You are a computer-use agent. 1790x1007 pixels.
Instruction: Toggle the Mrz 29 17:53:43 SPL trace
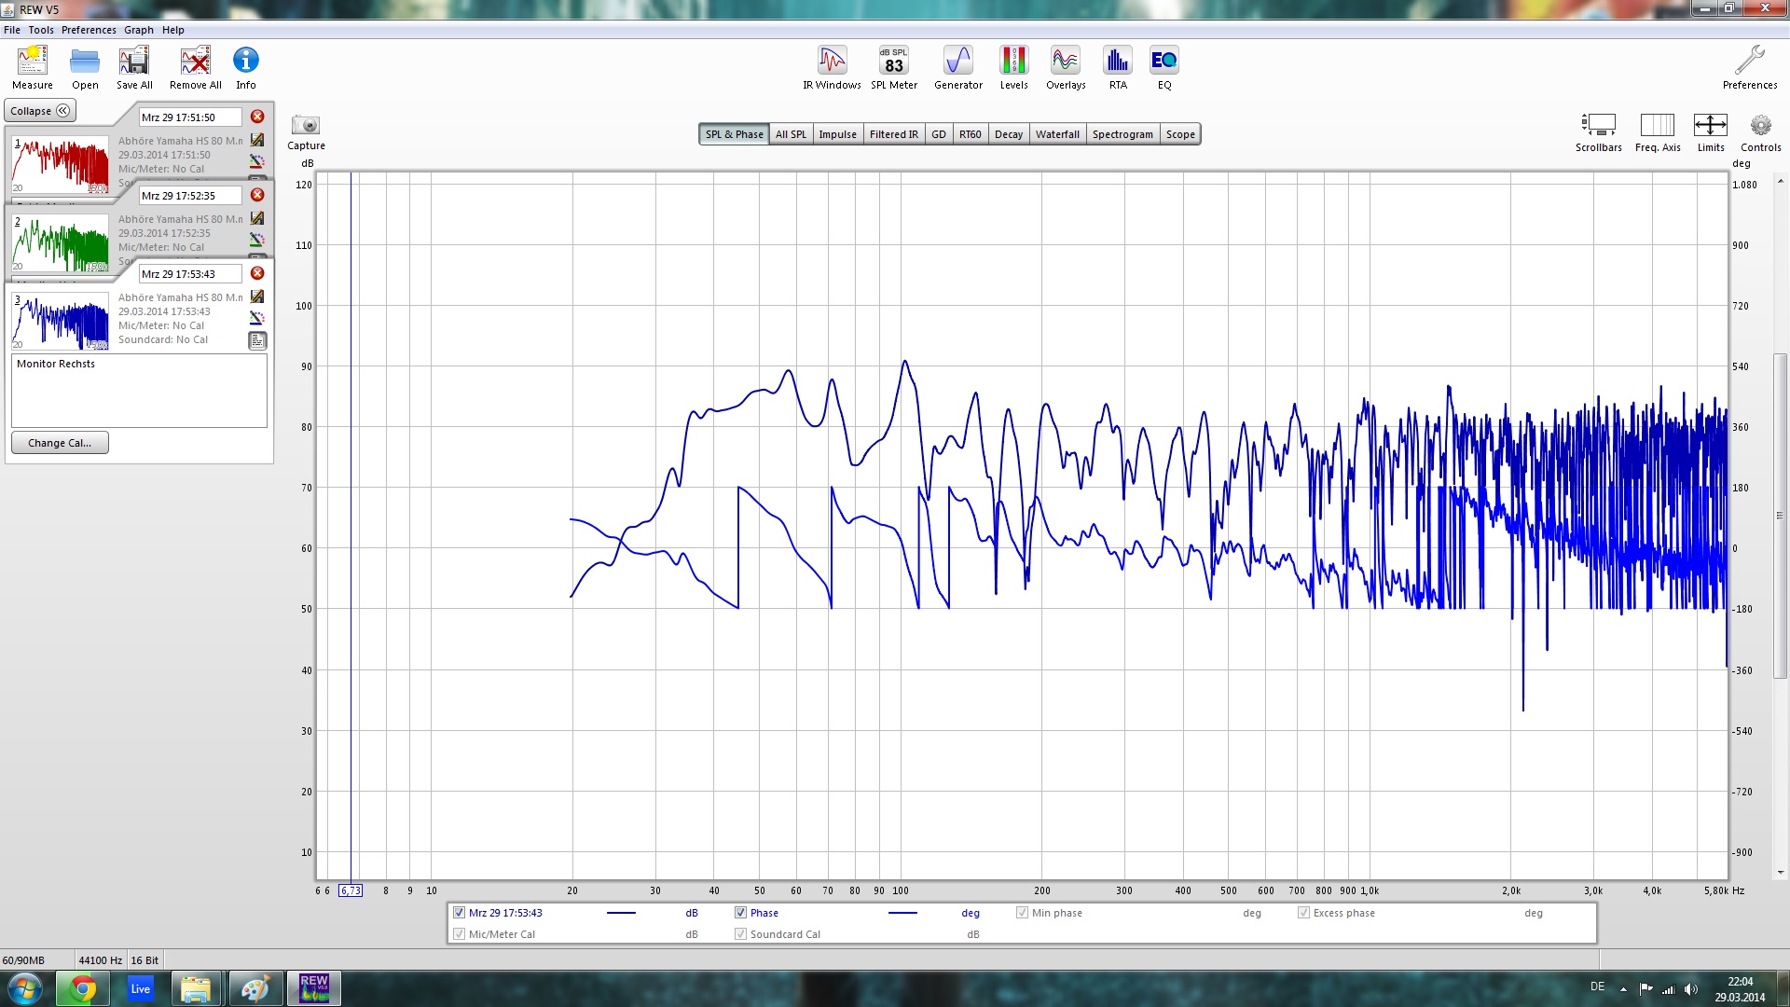tap(459, 913)
